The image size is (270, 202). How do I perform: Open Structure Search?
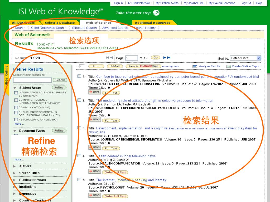84,28
